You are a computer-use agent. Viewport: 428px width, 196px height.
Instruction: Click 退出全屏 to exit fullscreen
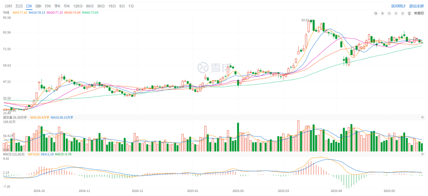[416, 6]
